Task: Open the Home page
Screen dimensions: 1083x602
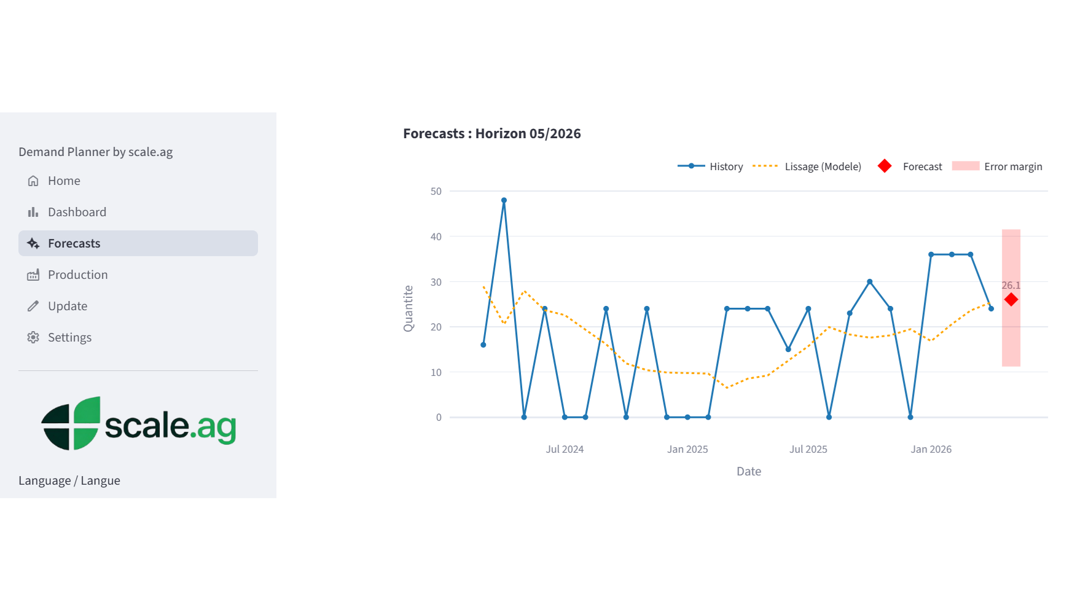Action: (138, 181)
